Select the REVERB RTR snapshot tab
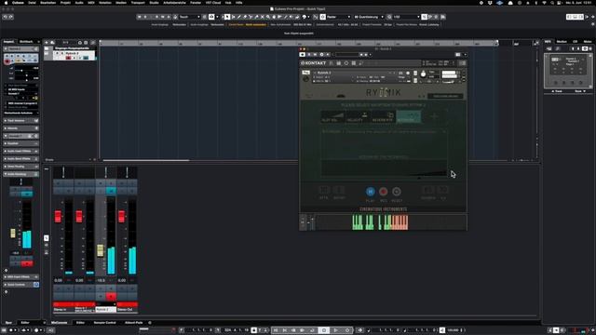This screenshot has height=335, width=596. [383, 116]
